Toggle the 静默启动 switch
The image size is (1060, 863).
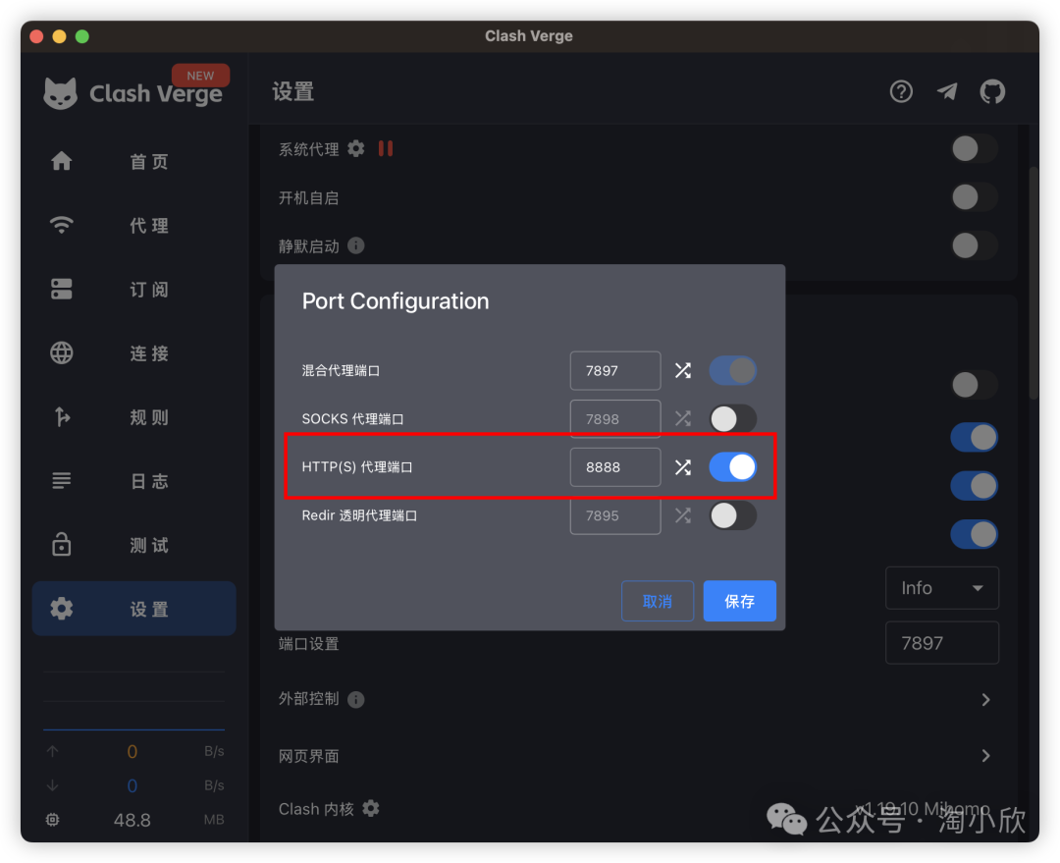click(x=975, y=245)
